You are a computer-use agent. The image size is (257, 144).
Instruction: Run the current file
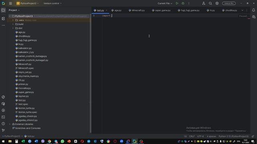pyautogui.click(x=177, y=3)
